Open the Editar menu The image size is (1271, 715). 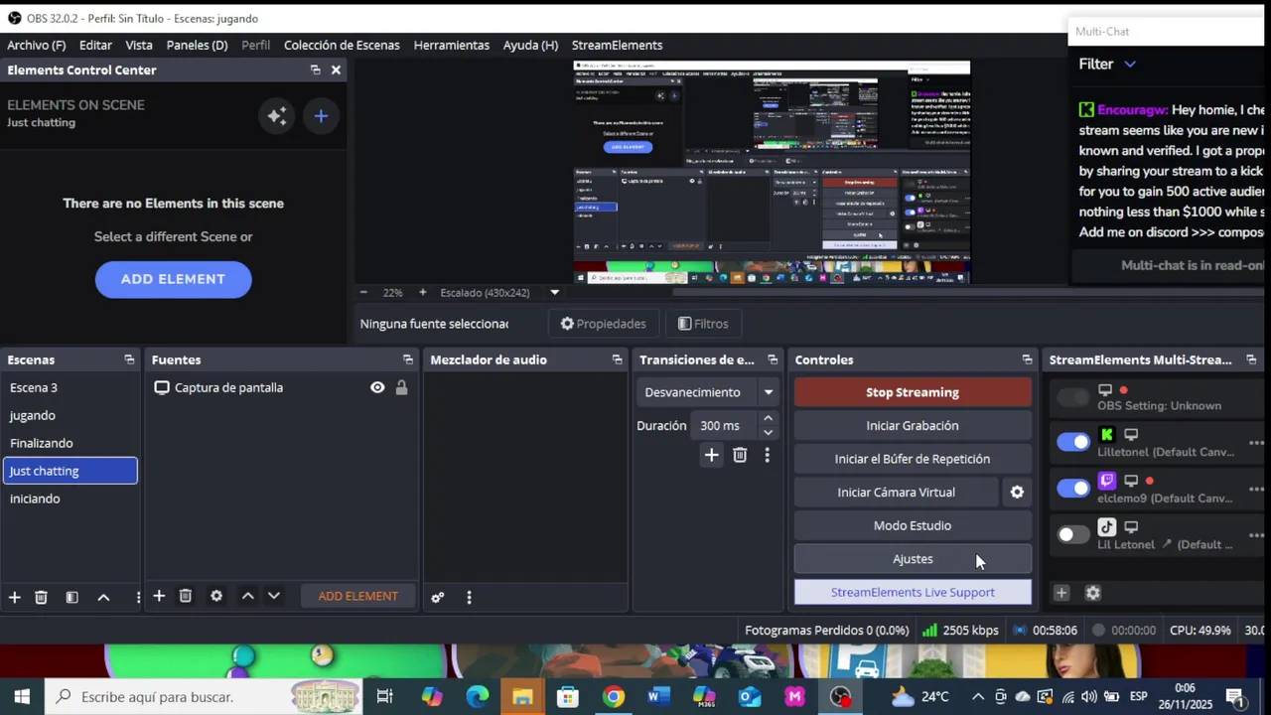95,45
